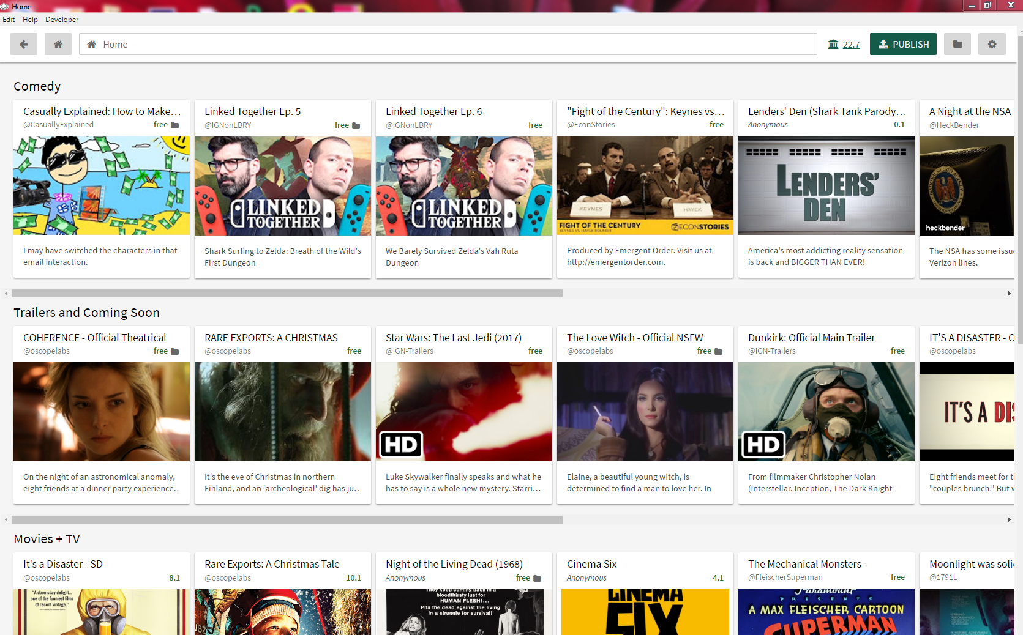This screenshot has width=1023, height=635.
Task: Open The Love Witch trailer thumbnail
Action: tap(645, 412)
